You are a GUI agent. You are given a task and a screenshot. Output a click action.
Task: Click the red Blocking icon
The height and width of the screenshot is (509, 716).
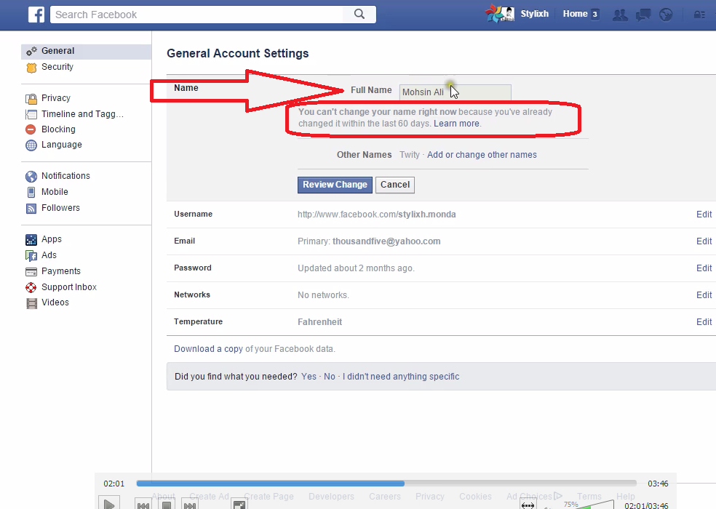31,129
